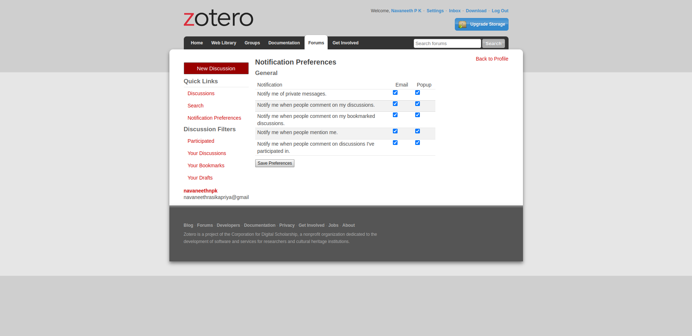
Task: Click Save Preferences button
Action: click(x=275, y=163)
